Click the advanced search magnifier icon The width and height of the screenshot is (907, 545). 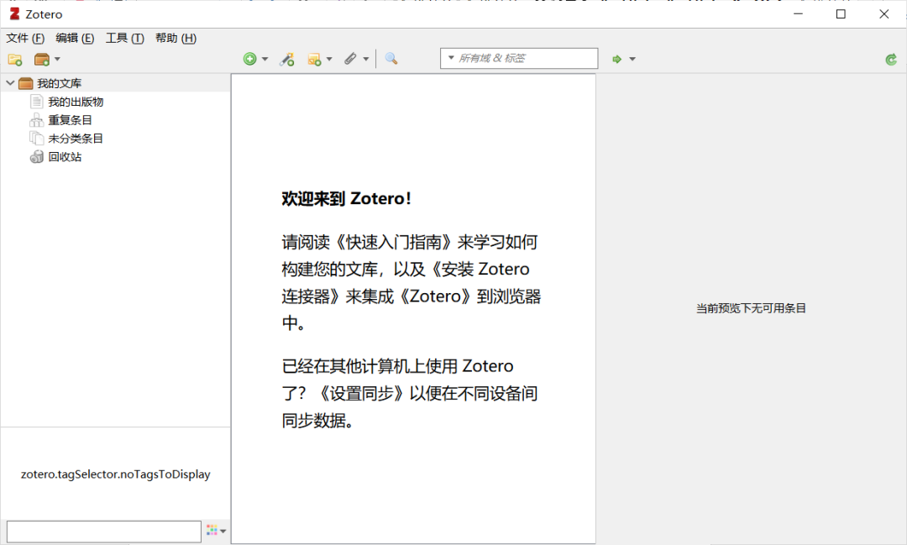click(x=391, y=59)
